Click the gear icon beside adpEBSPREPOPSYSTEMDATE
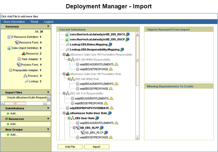The width and height of the screenshot is (218, 152). point(68,108)
